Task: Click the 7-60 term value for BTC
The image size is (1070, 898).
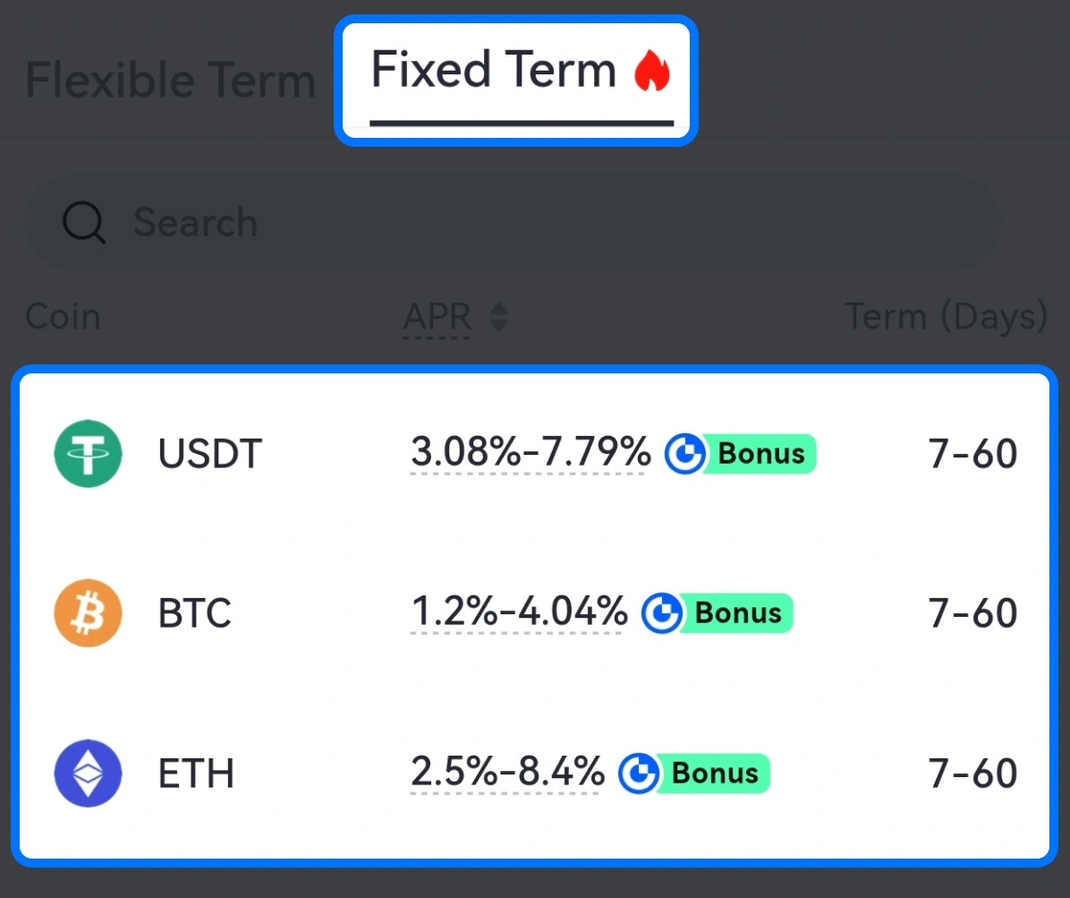Action: [972, 613]
